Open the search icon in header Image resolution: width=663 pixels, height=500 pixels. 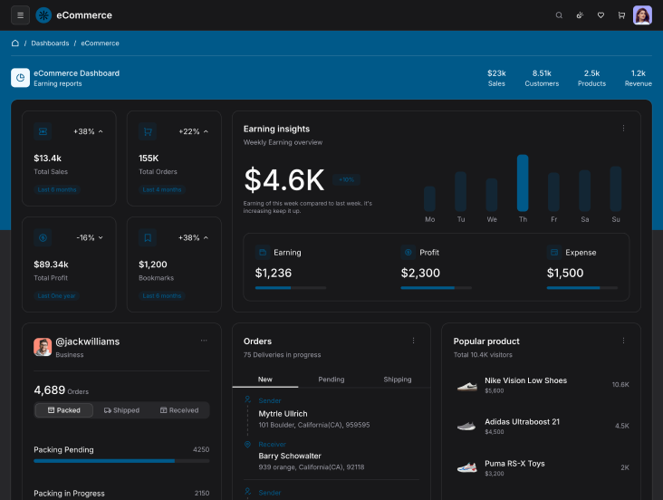[559, 15]
